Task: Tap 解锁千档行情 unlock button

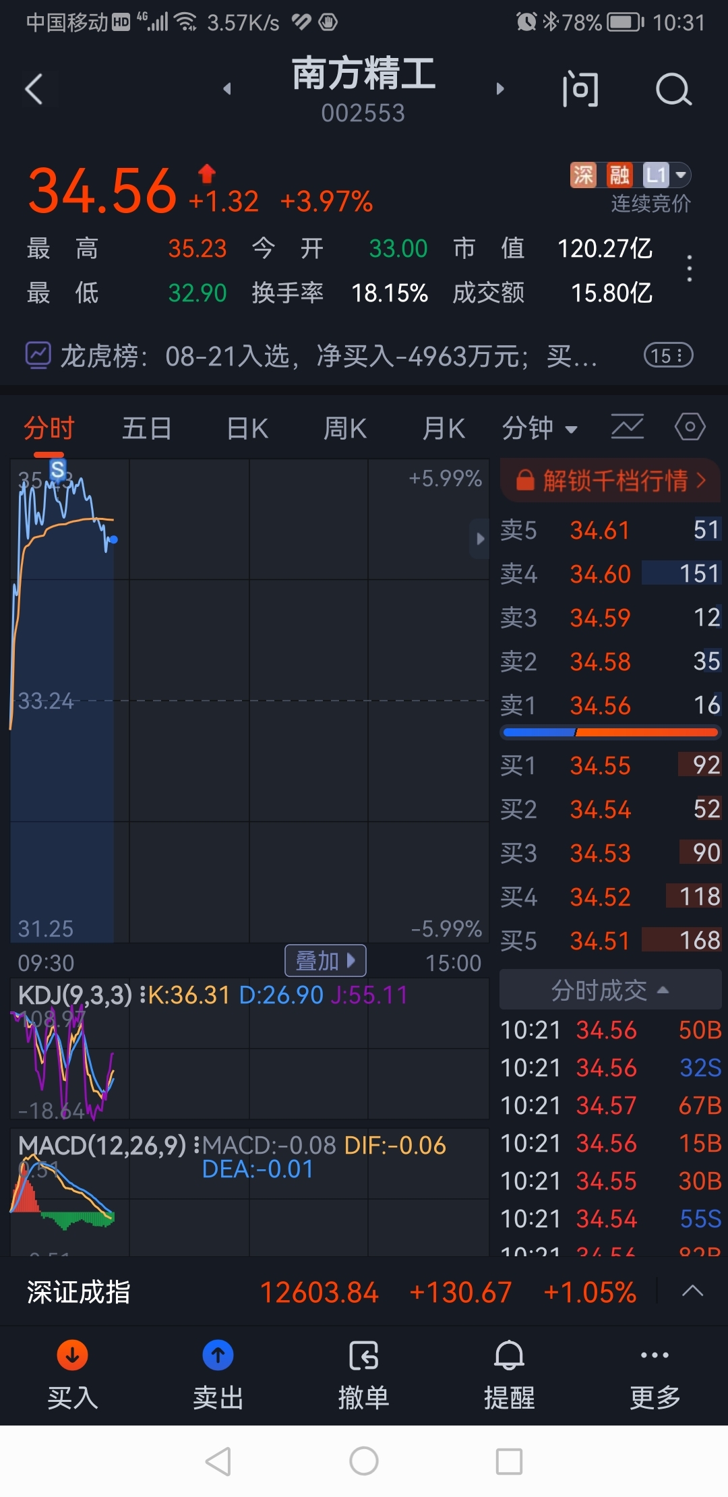Action: click(x=610, y=481)
